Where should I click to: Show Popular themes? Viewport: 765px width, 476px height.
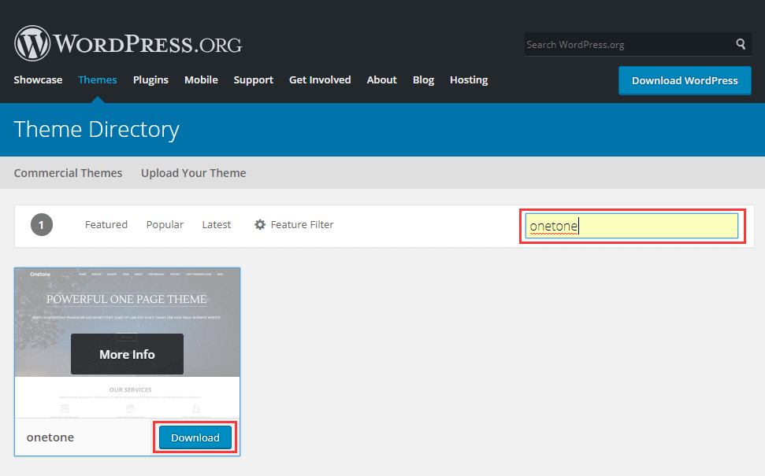(x=165, y=224)
